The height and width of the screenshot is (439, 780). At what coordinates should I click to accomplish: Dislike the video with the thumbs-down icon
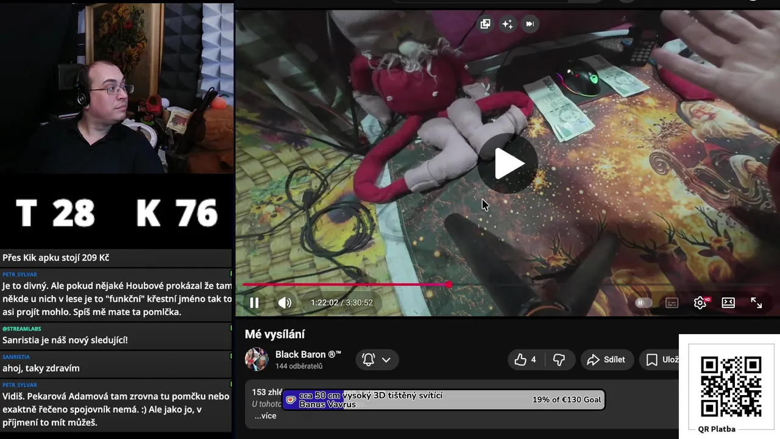(x=559, y=360)
